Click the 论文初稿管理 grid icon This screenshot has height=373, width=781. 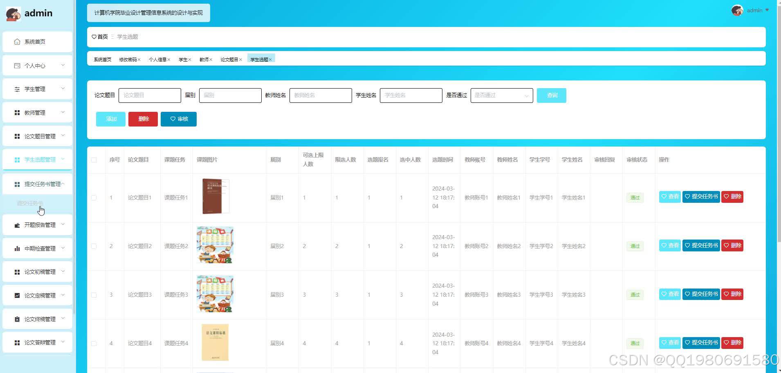17,272
